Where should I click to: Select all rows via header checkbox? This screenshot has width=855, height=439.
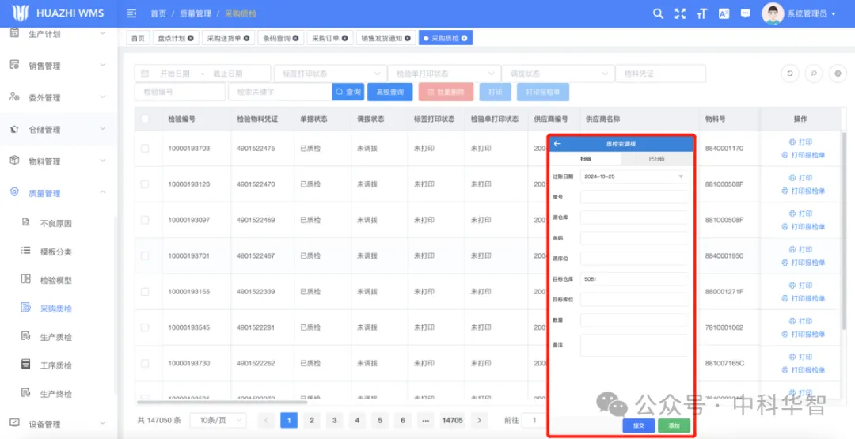tap(145, 119)
